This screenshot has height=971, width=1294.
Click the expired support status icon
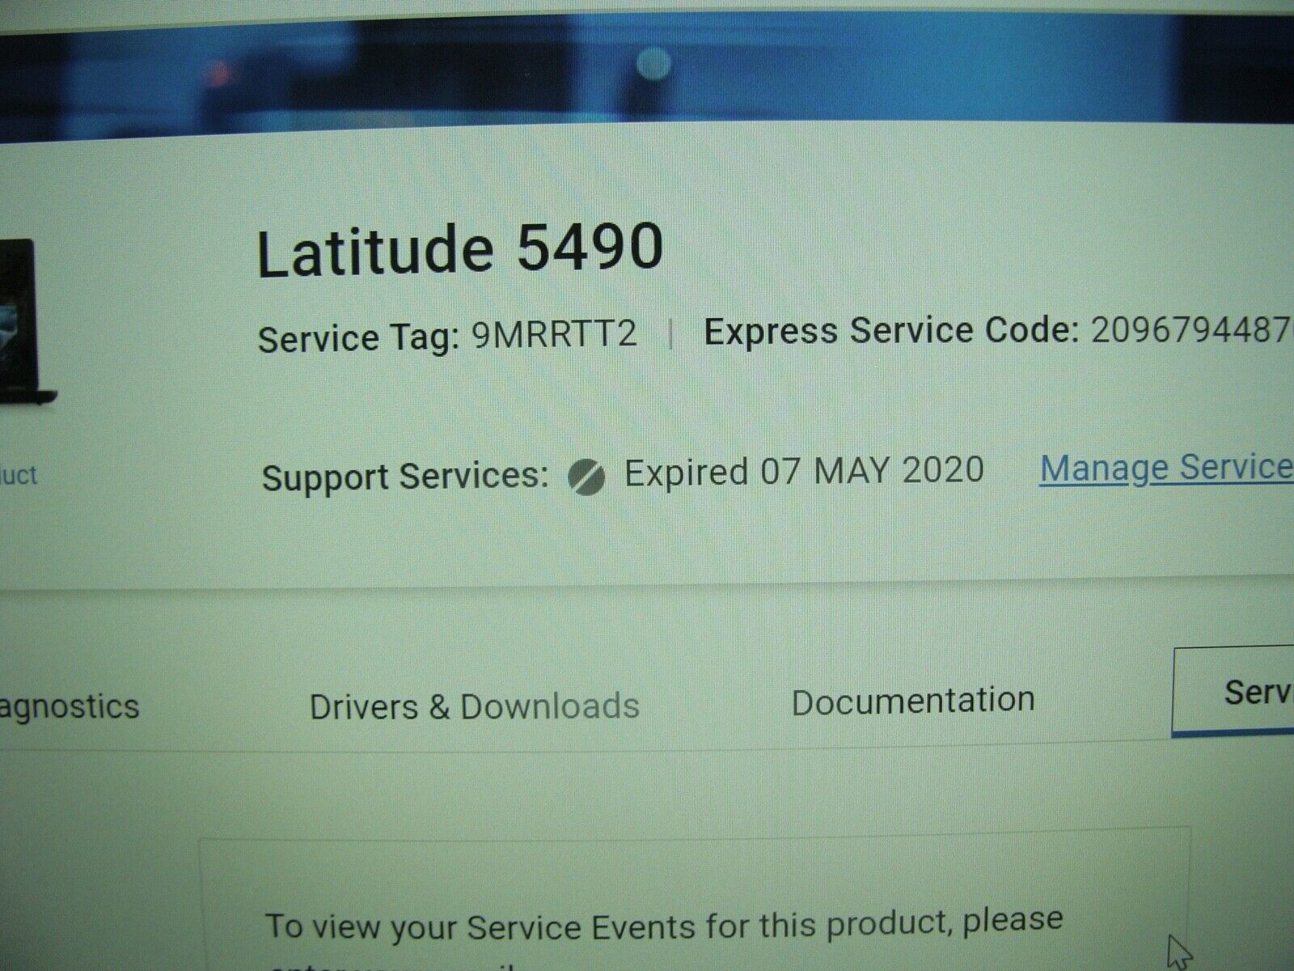(586, 476)
